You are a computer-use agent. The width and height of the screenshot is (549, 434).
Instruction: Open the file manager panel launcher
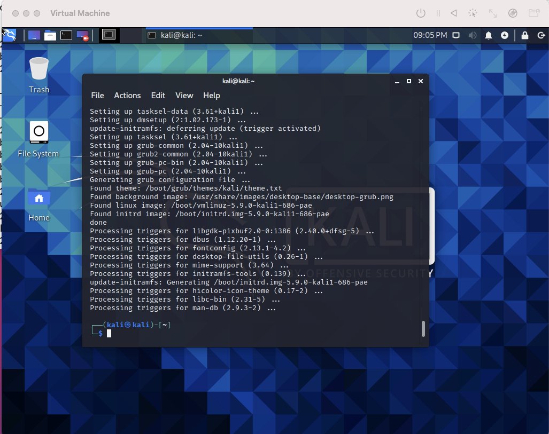[50, 35]
